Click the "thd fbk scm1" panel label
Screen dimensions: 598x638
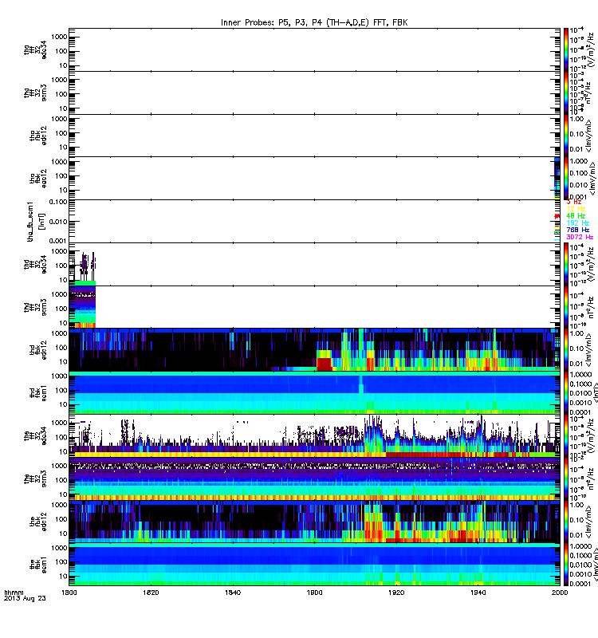(x=38, y=393)
